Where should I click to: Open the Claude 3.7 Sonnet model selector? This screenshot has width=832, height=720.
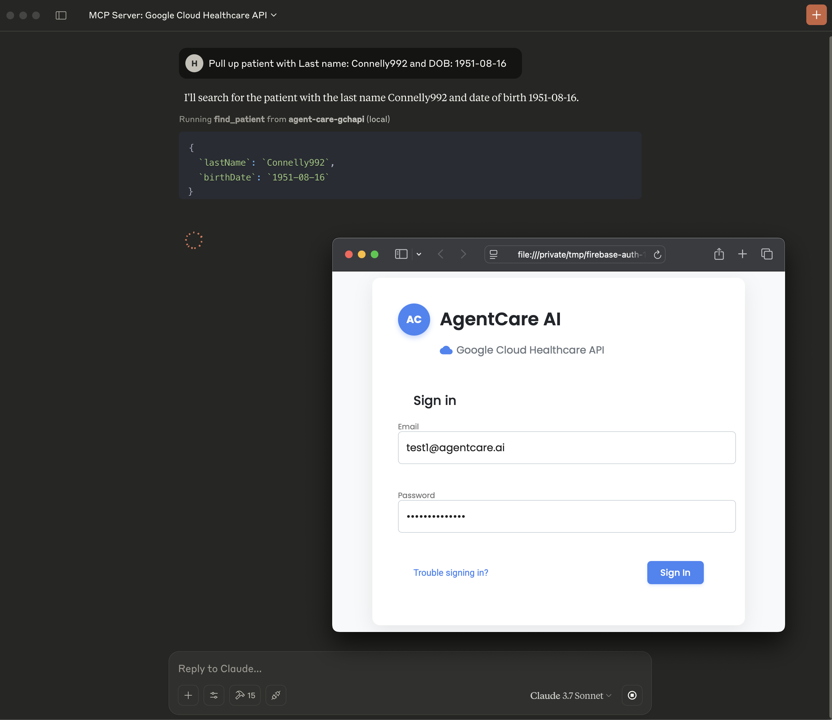coord(570,696)
